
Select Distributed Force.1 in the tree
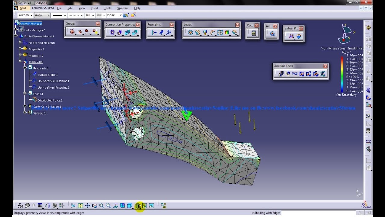click(x=50, y=100)
